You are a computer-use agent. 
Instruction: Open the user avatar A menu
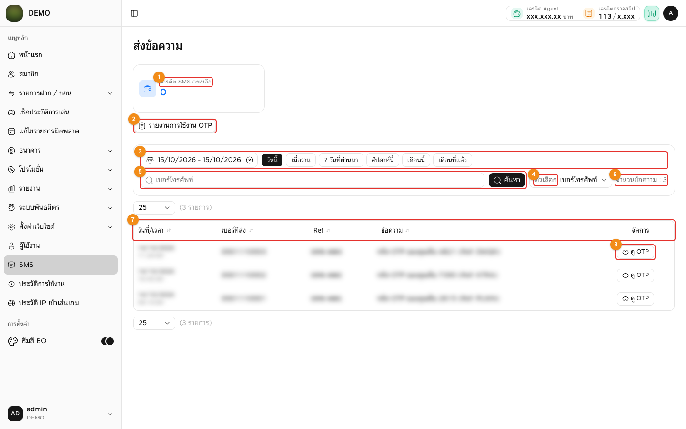tap(671, 13)
